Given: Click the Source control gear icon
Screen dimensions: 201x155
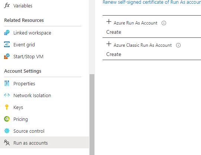Looking at the screenshot, I should point(7,131).
